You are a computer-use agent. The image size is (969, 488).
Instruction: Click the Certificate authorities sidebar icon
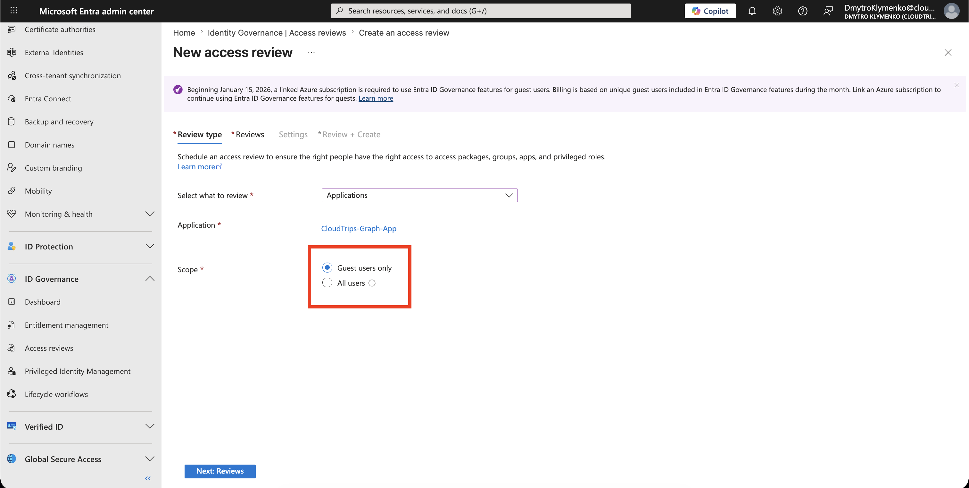coord(12,29)
